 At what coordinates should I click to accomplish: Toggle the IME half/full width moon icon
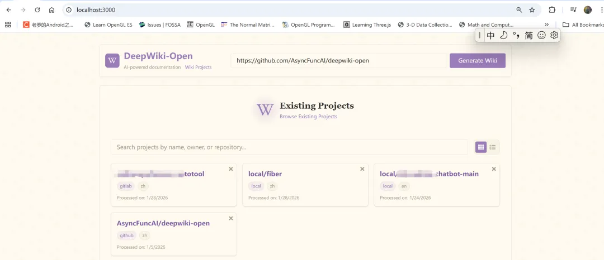click(x=503, y=35)
